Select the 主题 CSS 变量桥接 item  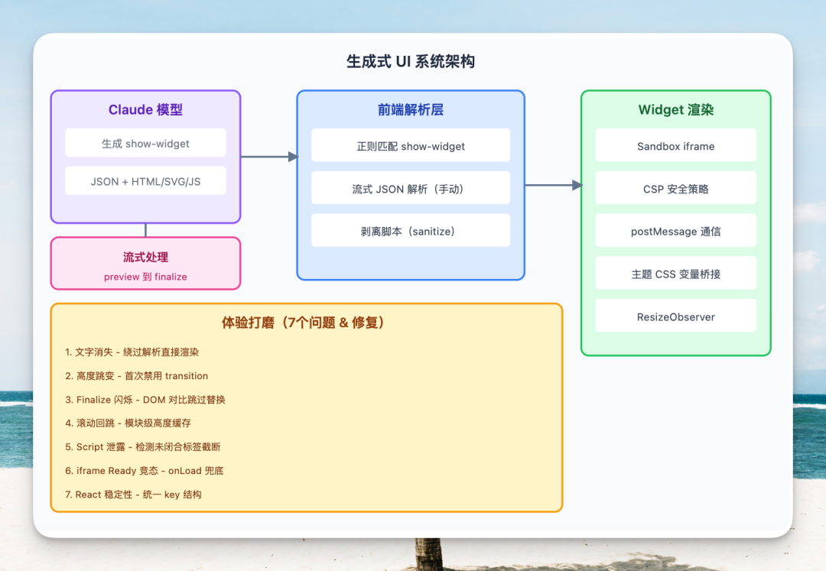(x=675, y=273)
